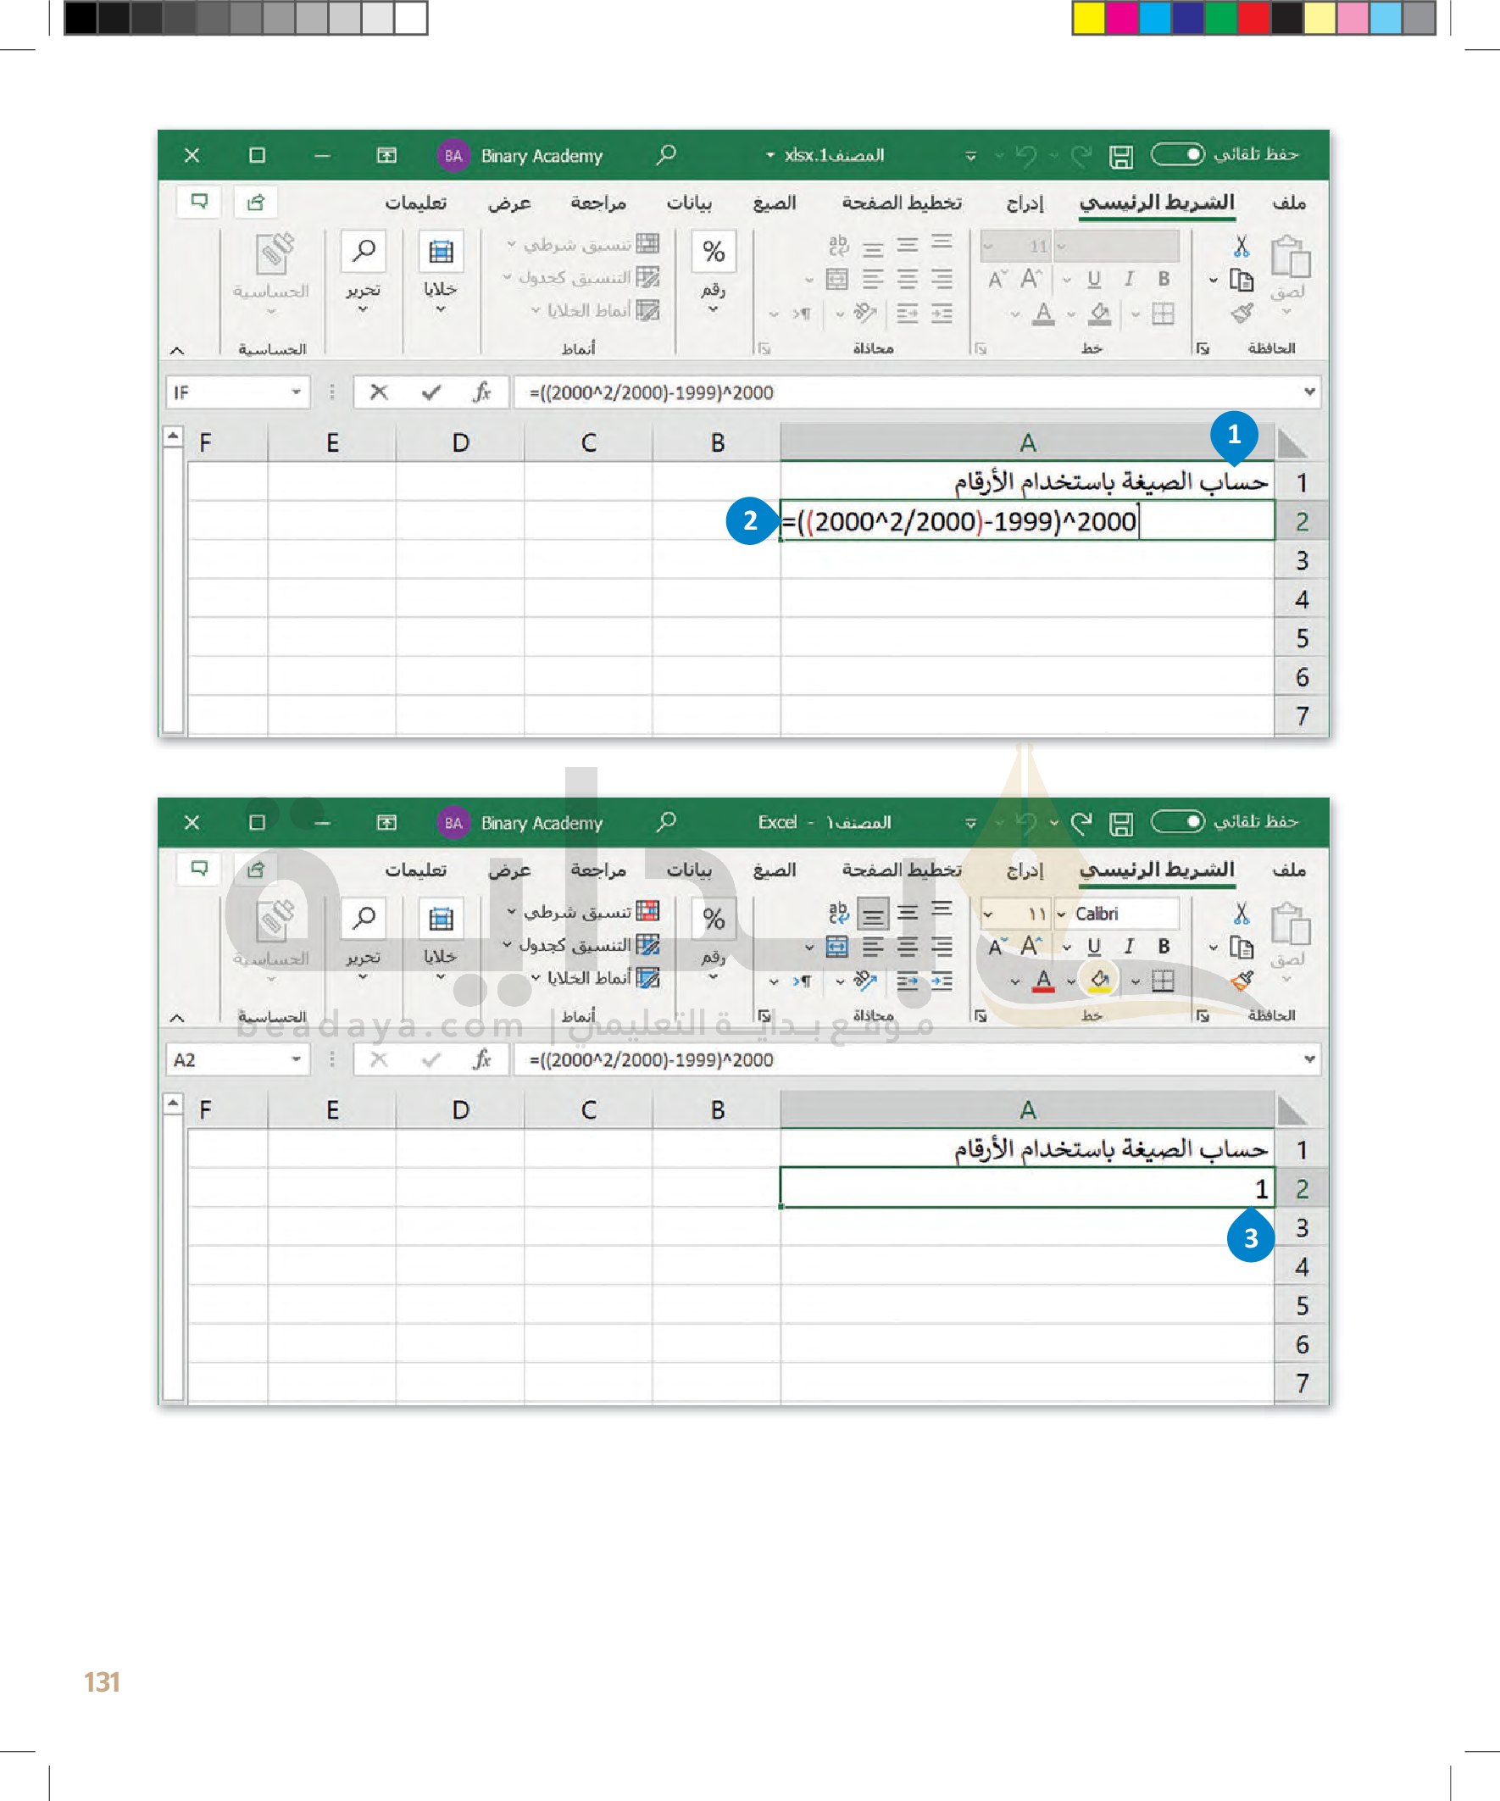Toggle Bold formatting in the lower window

pos(1163,946)
